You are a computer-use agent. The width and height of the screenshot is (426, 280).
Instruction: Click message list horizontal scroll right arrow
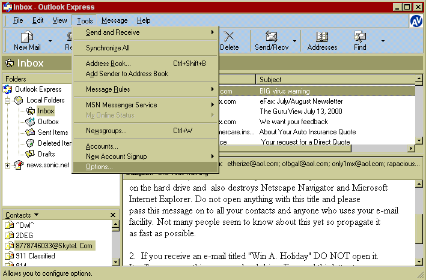[412, 148]
